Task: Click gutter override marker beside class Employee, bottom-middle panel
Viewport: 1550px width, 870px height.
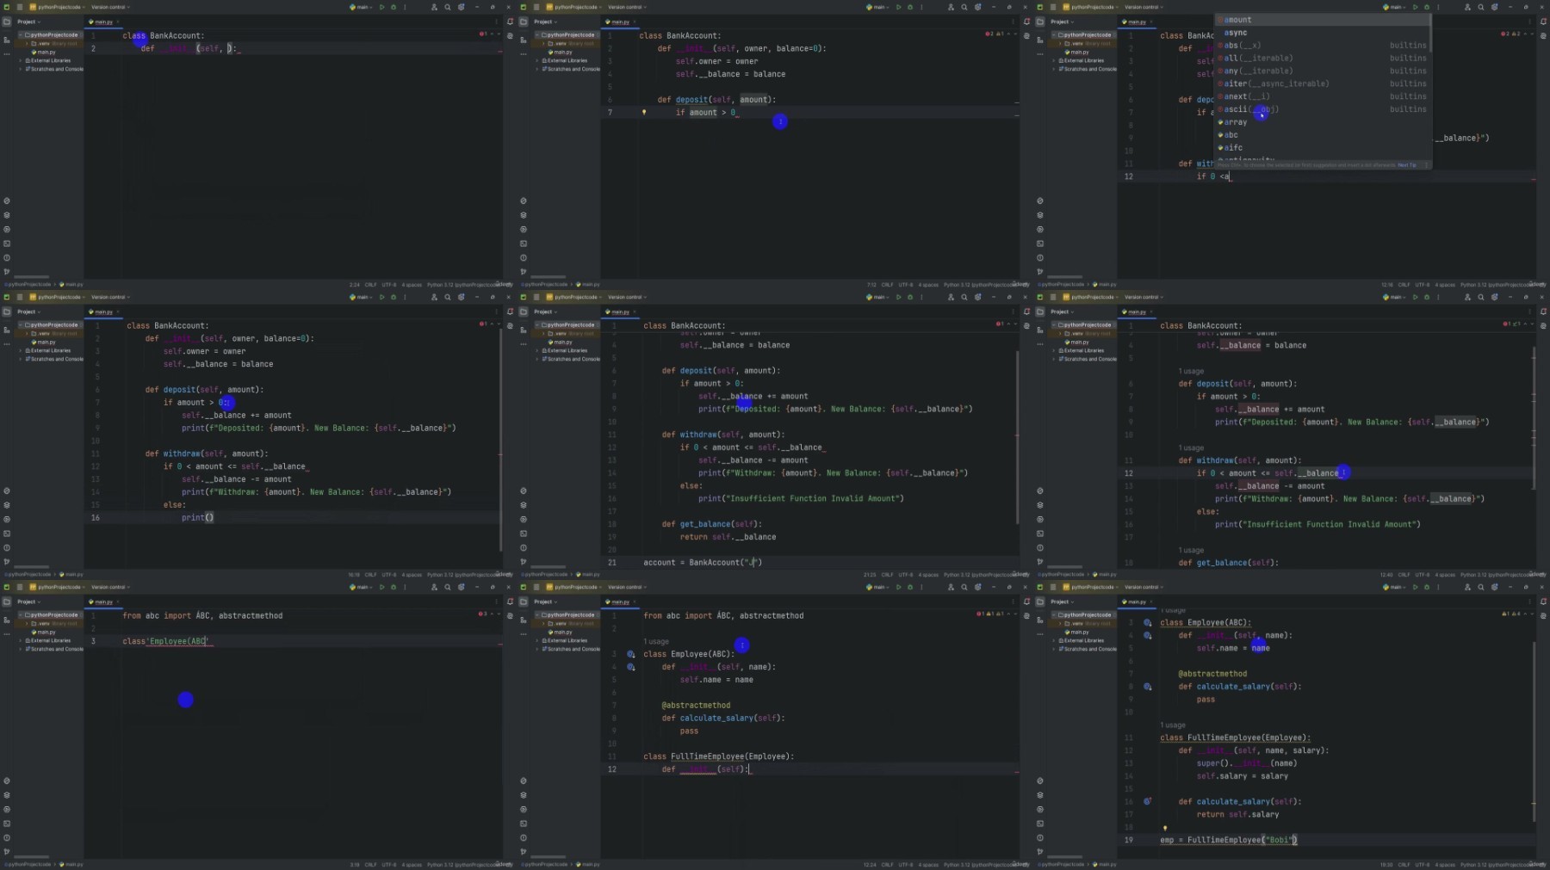Action: [631, 654]
